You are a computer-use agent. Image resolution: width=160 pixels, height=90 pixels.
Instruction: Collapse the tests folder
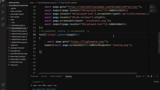coord(12,20)
